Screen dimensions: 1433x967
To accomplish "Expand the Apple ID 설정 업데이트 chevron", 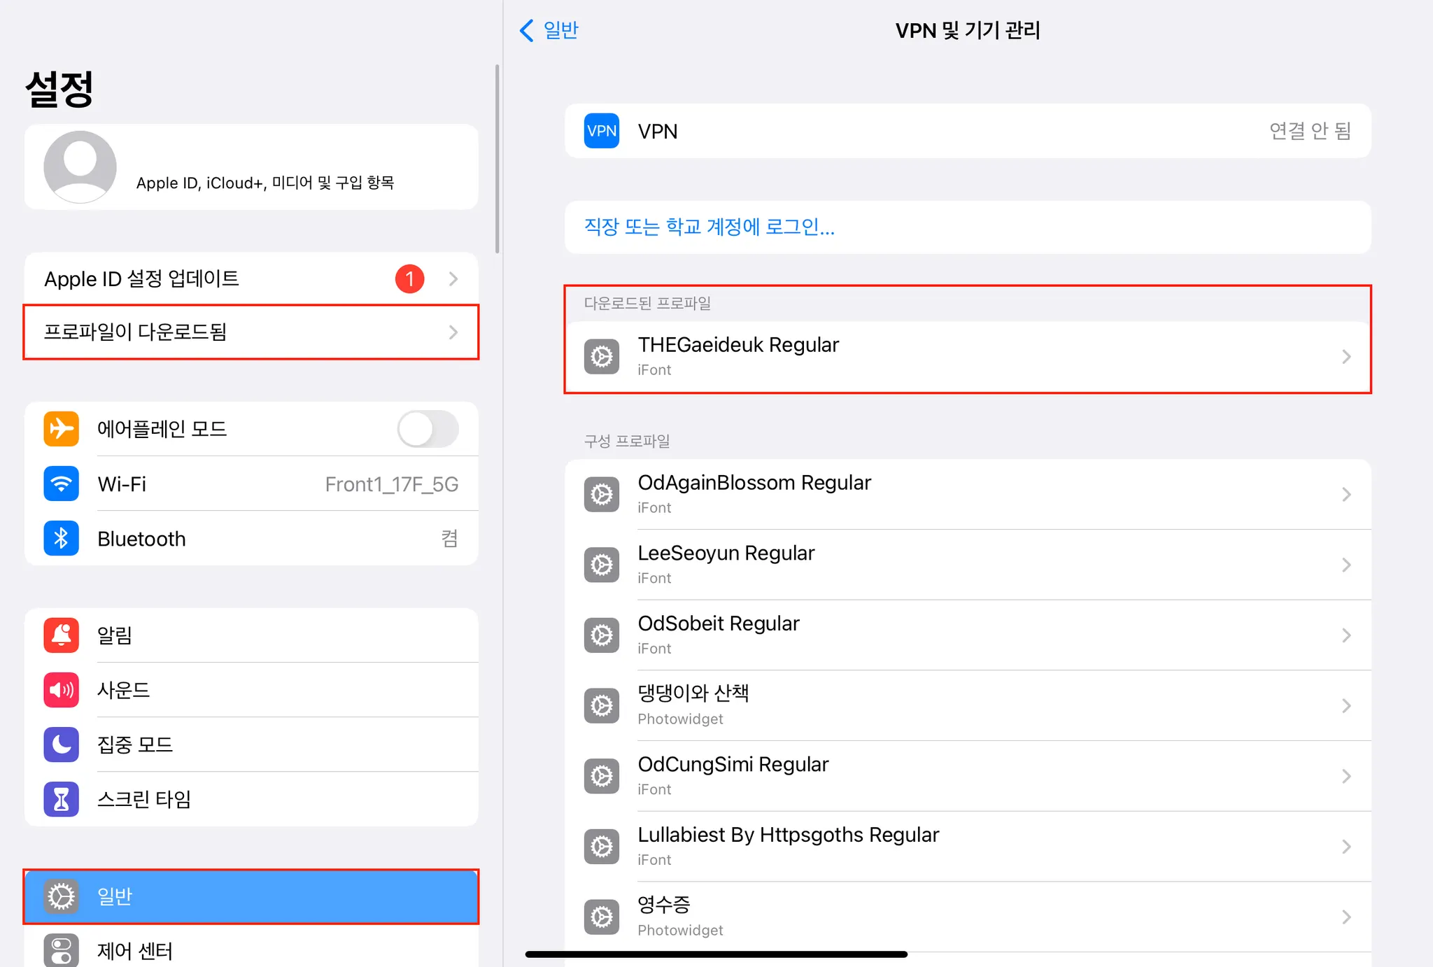I will coord(453,279).
